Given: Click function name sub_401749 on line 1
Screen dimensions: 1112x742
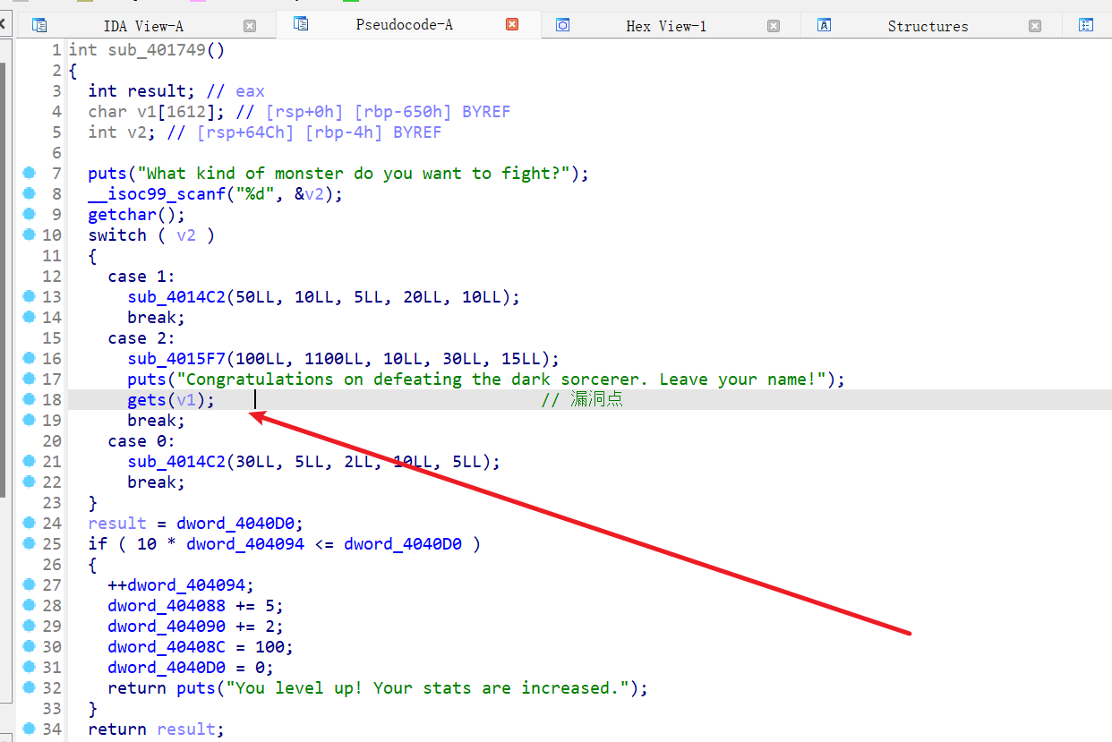Looking at the screenshot, I should point(157,49).
